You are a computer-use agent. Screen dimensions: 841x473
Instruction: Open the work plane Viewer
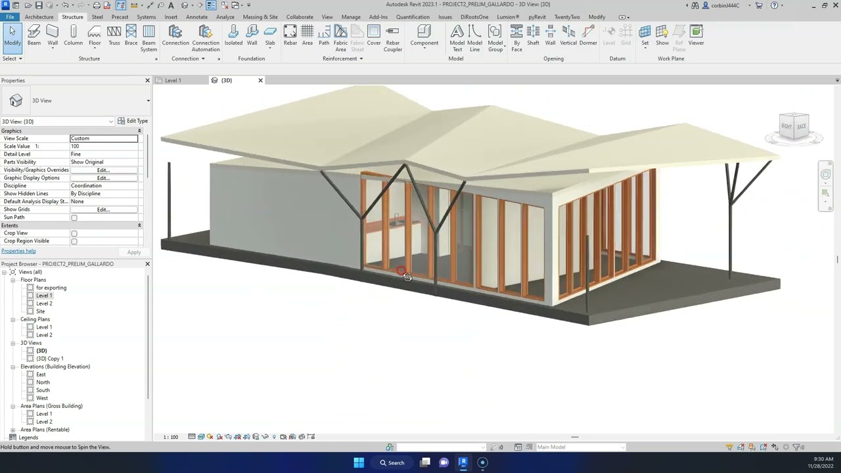pyautogui.click(x=696, y=35)
